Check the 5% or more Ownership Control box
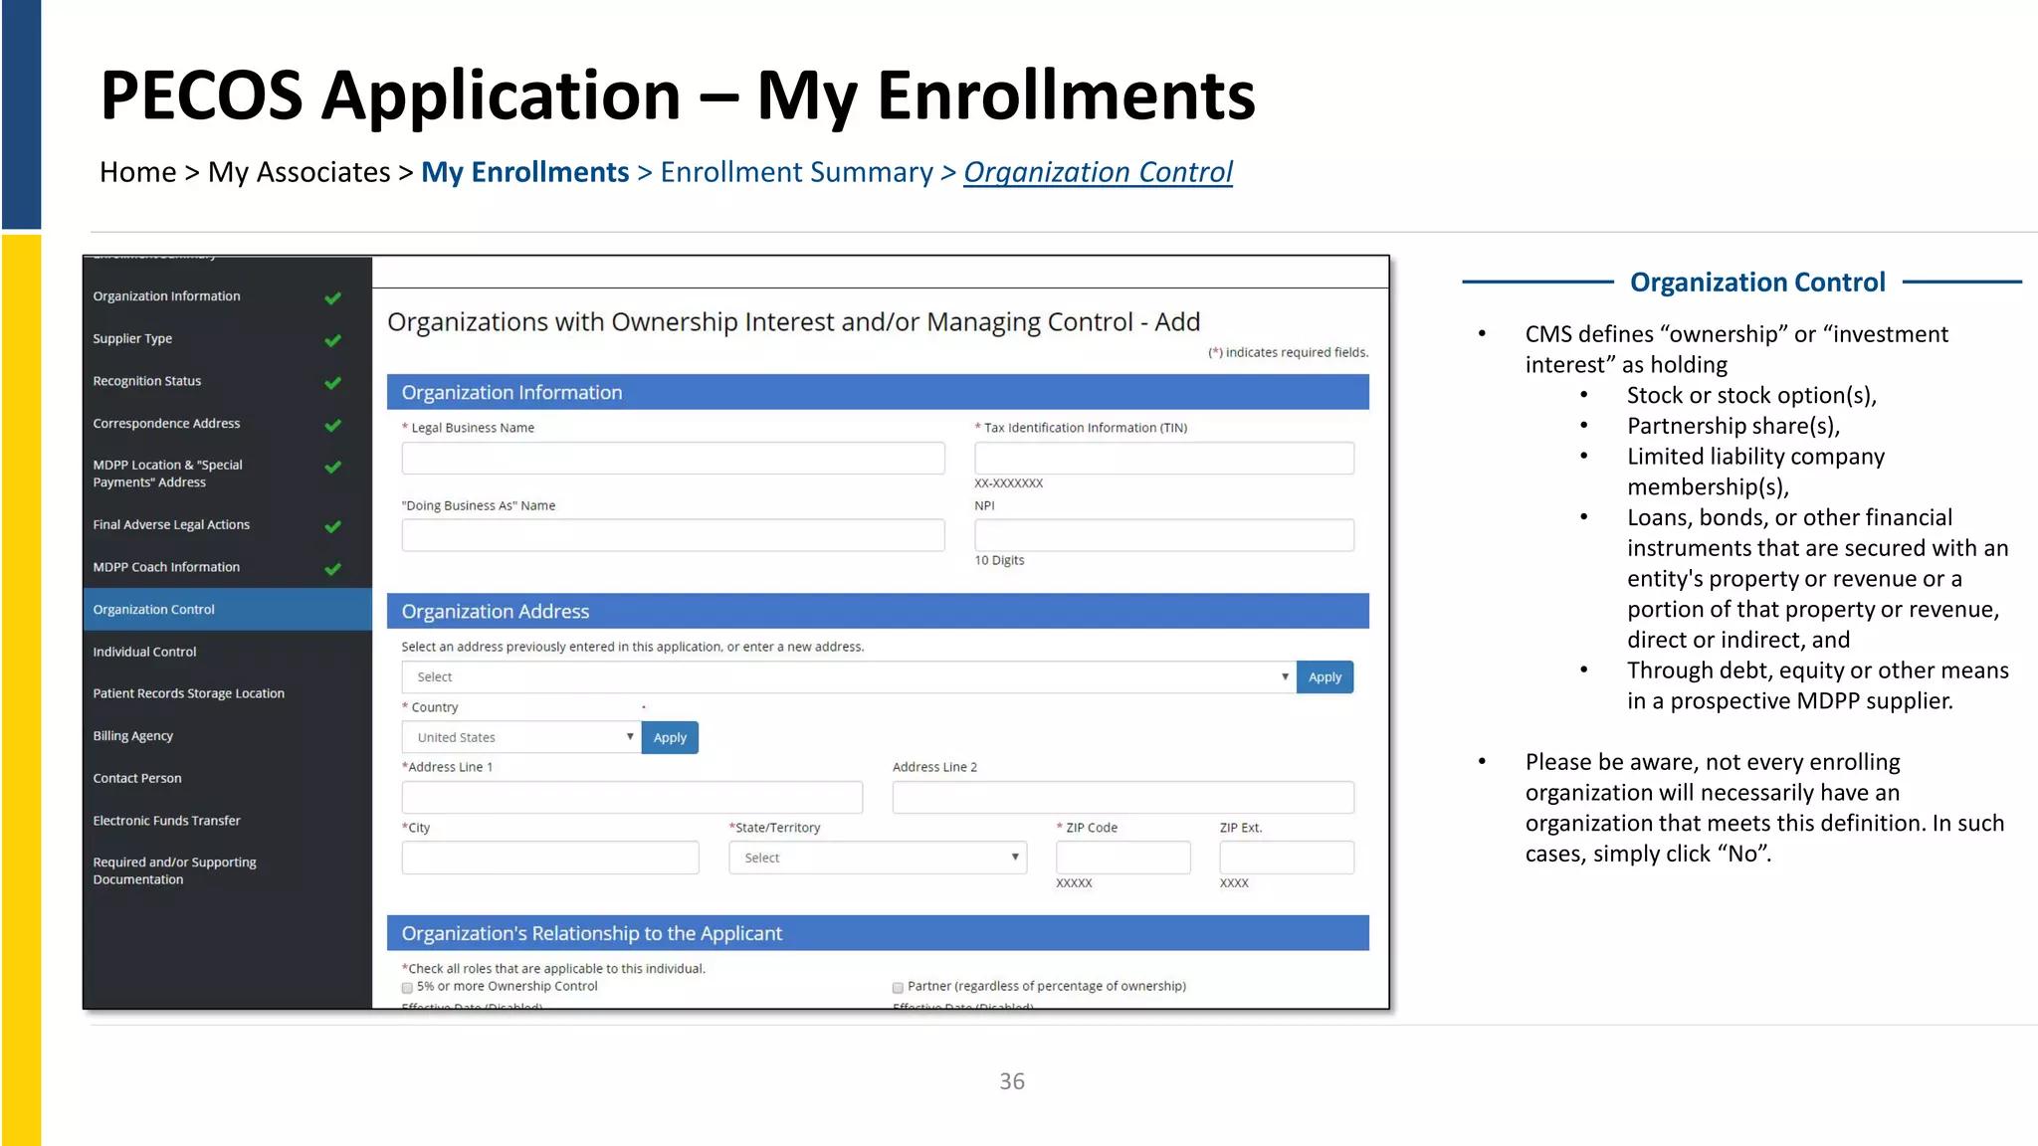 pyautogui.click(x=407, y=988)
